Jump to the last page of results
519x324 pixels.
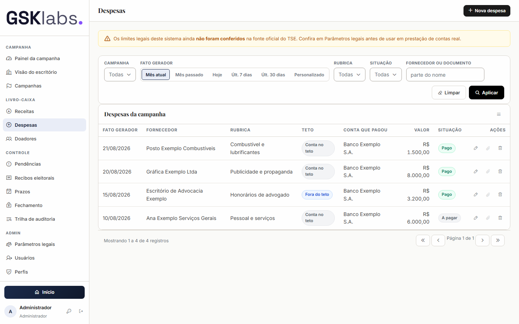point(498,240)
